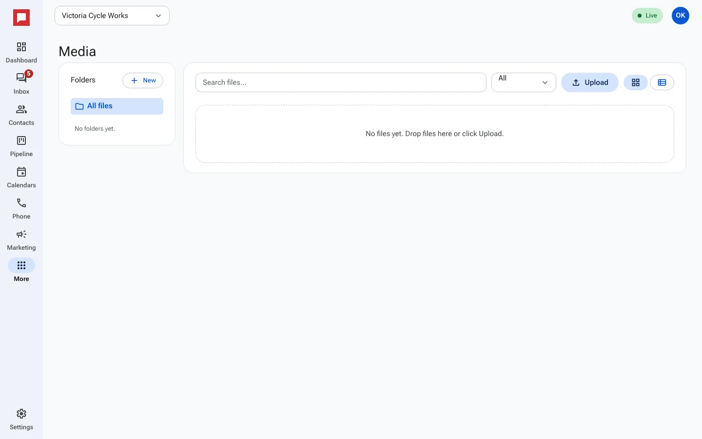Image resolution: width=702 pixels, height=439 pixels.
Task: Select the All files folder
Action: pyautogui.click(x=117, y=106)
